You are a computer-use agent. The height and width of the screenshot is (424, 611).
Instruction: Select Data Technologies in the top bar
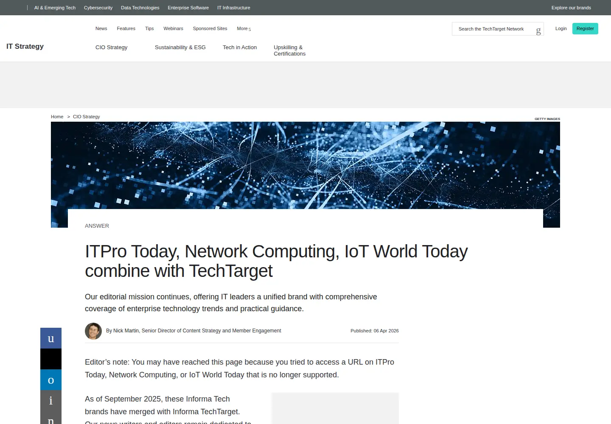point(140,8)
